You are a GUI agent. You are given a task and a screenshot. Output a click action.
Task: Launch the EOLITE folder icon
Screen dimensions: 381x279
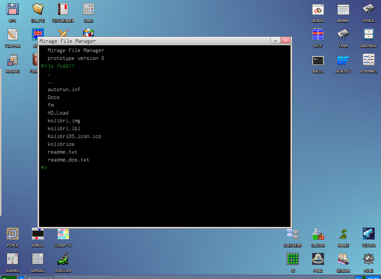[x=38, y=9]
